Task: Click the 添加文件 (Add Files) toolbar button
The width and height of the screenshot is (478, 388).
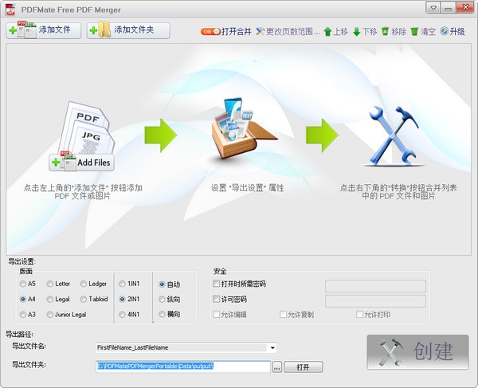Action: pyautogui.click(x=44, y=30)
